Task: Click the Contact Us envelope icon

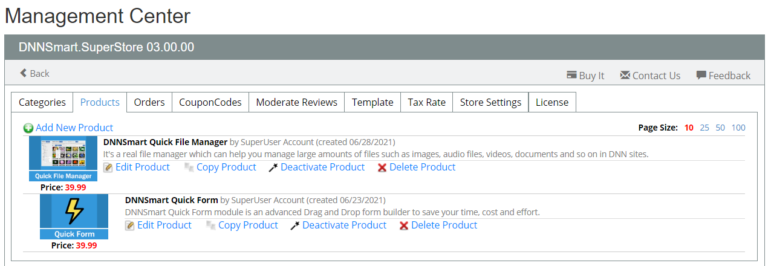Action: coord(625,76)
